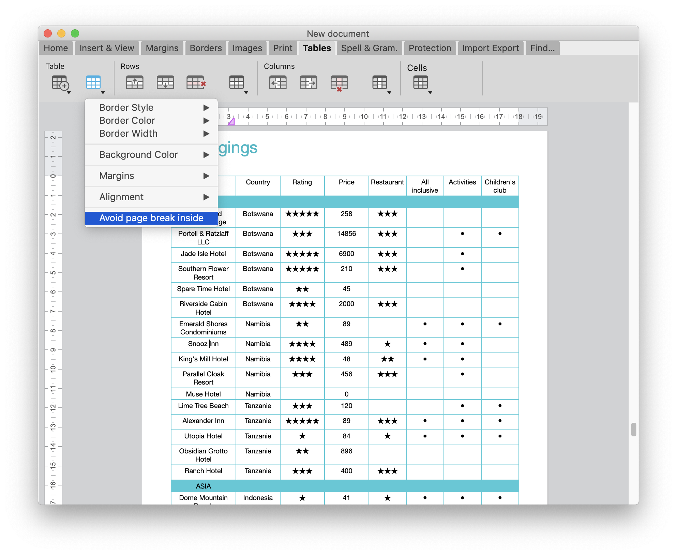
Task: Switch to the Borders tab
Action: click(x=206, y=48)
